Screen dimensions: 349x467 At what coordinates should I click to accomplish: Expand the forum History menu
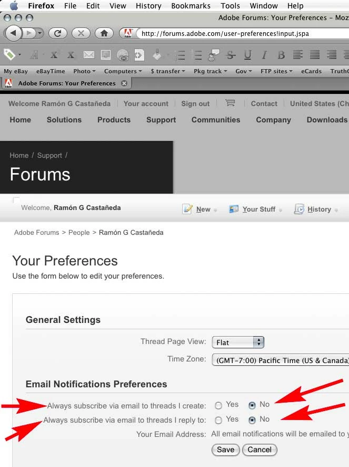(x=316, y=209)
